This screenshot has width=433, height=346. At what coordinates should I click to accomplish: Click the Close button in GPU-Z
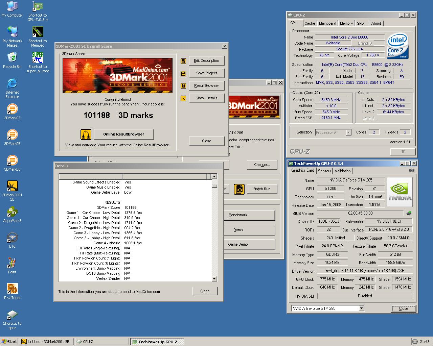tap(404, 308)
